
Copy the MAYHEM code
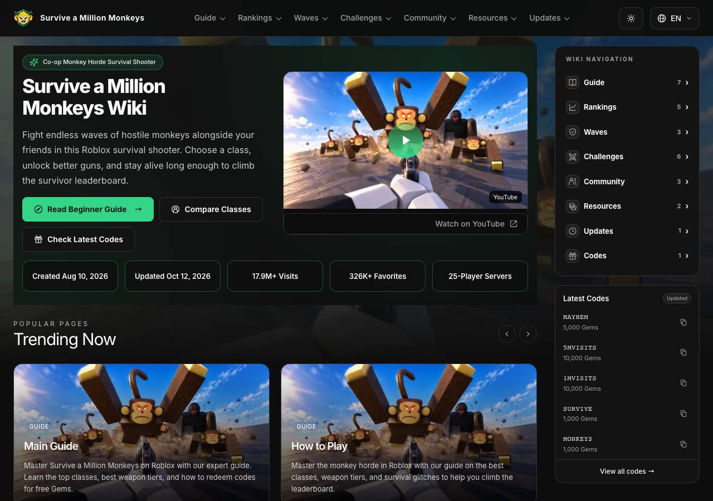click(683, 322)
